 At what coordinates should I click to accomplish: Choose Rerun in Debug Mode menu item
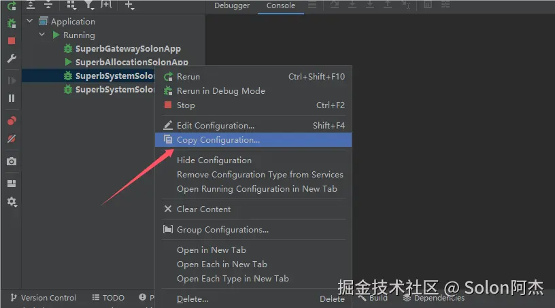click(254, 91)
